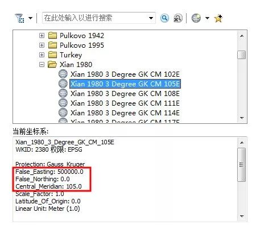The height and width of the screenshot is (225, 256).
Task: Expand the Pulkovo 1995 folder
Action: (x=42, y=45)
